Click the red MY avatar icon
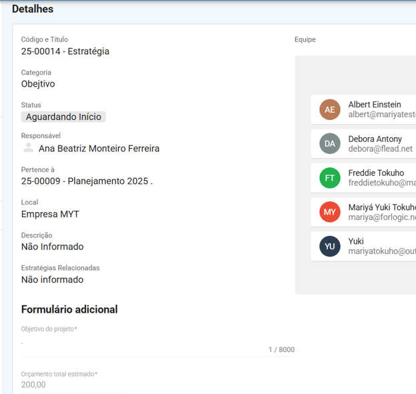The image size is (416, 394). [x=329, y=212]
